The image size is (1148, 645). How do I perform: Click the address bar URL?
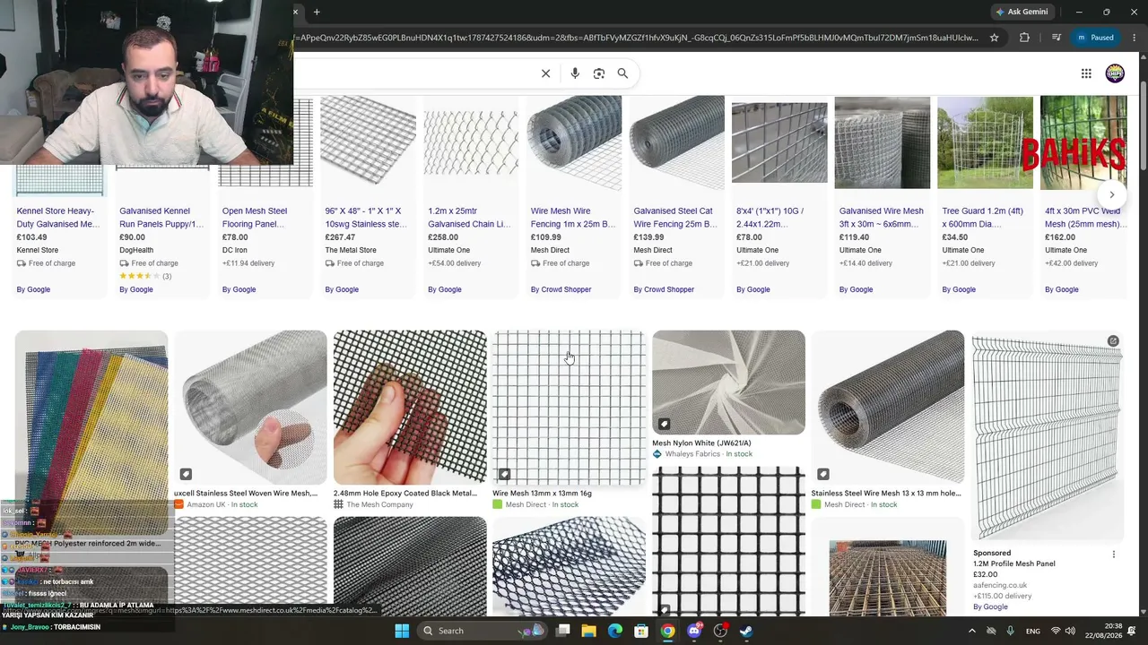tap(636, 38)
